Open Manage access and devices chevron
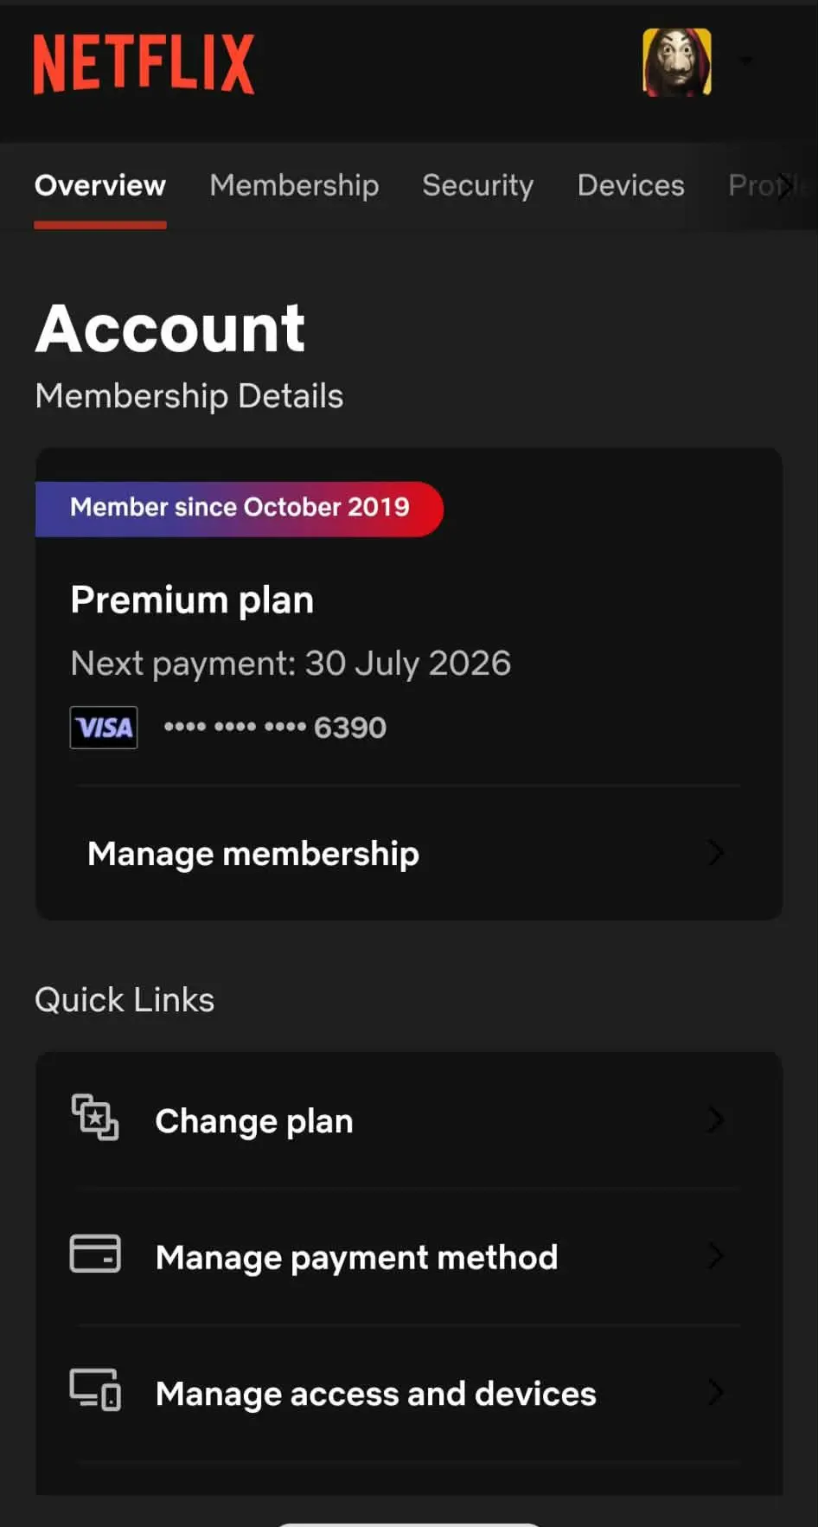 [x=715, y=1392]
